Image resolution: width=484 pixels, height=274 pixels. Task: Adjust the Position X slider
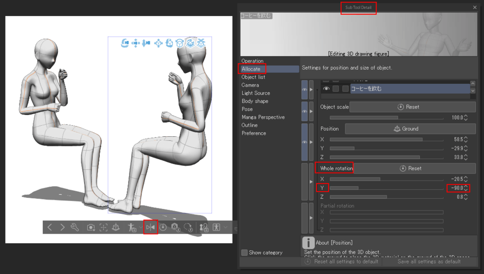click(x=387, y=139)
